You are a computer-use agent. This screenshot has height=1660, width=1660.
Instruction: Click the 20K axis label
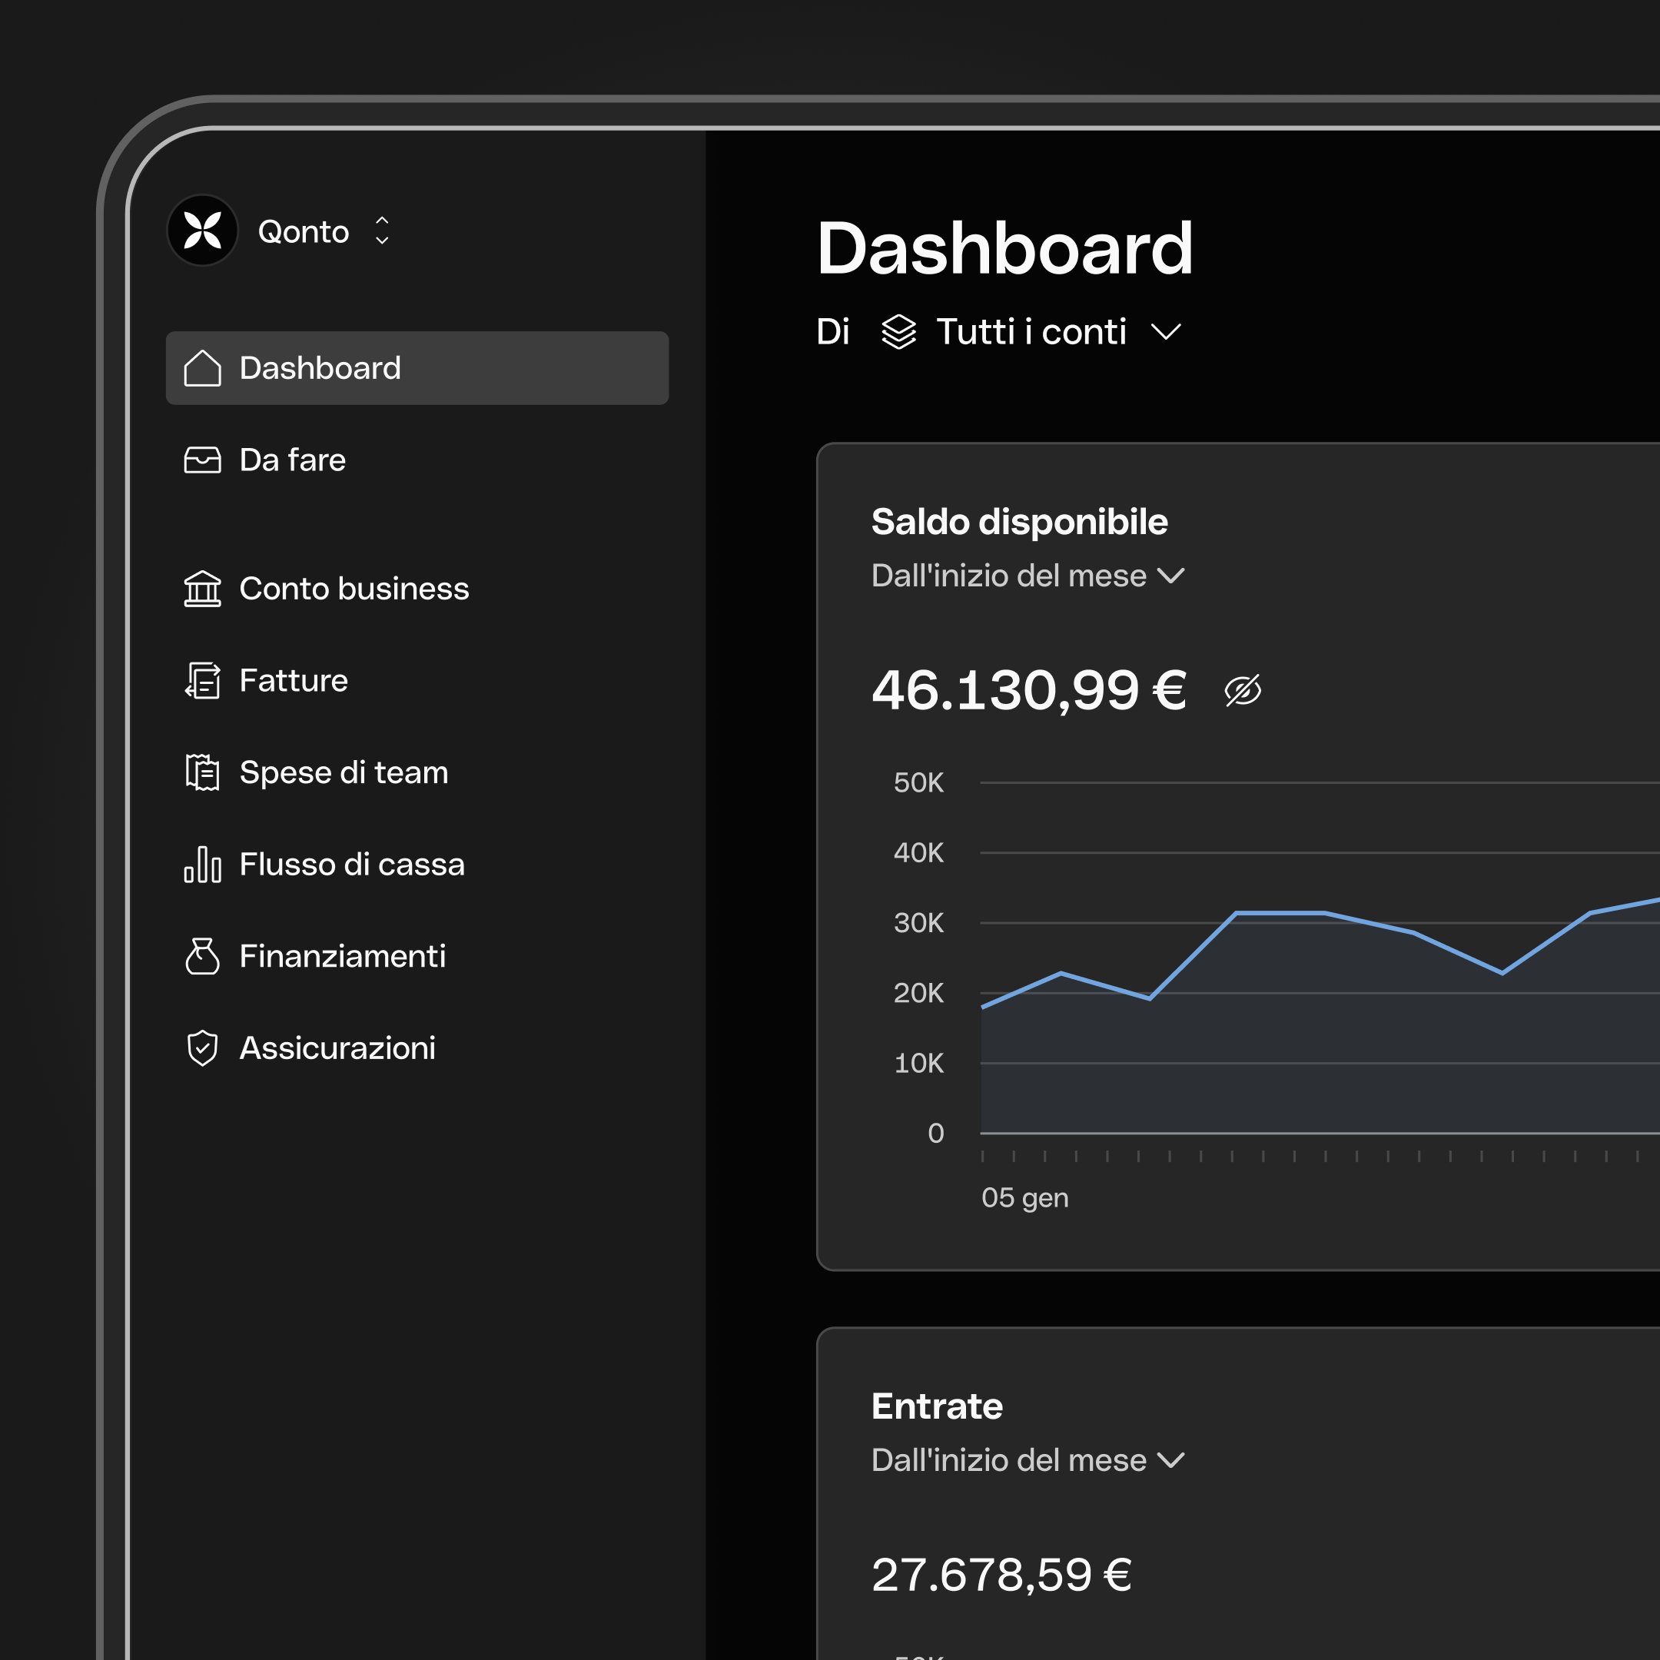[918, 993]
